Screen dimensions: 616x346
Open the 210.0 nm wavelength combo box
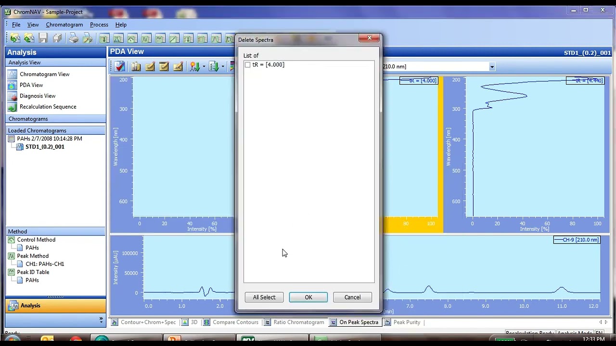click(x=492, y=67)
